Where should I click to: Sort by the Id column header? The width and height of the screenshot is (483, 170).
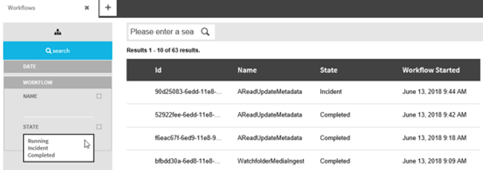point(158,70)
